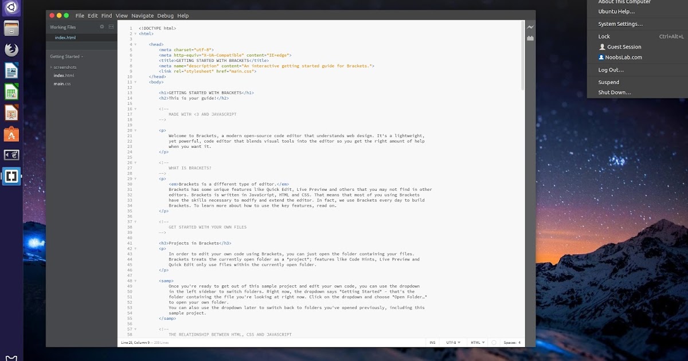
Task: Toggle INS insert mode in status bar
Action: 432,343
